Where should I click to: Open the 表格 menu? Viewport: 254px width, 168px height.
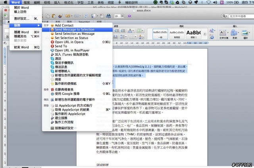(x=100, y=2)
